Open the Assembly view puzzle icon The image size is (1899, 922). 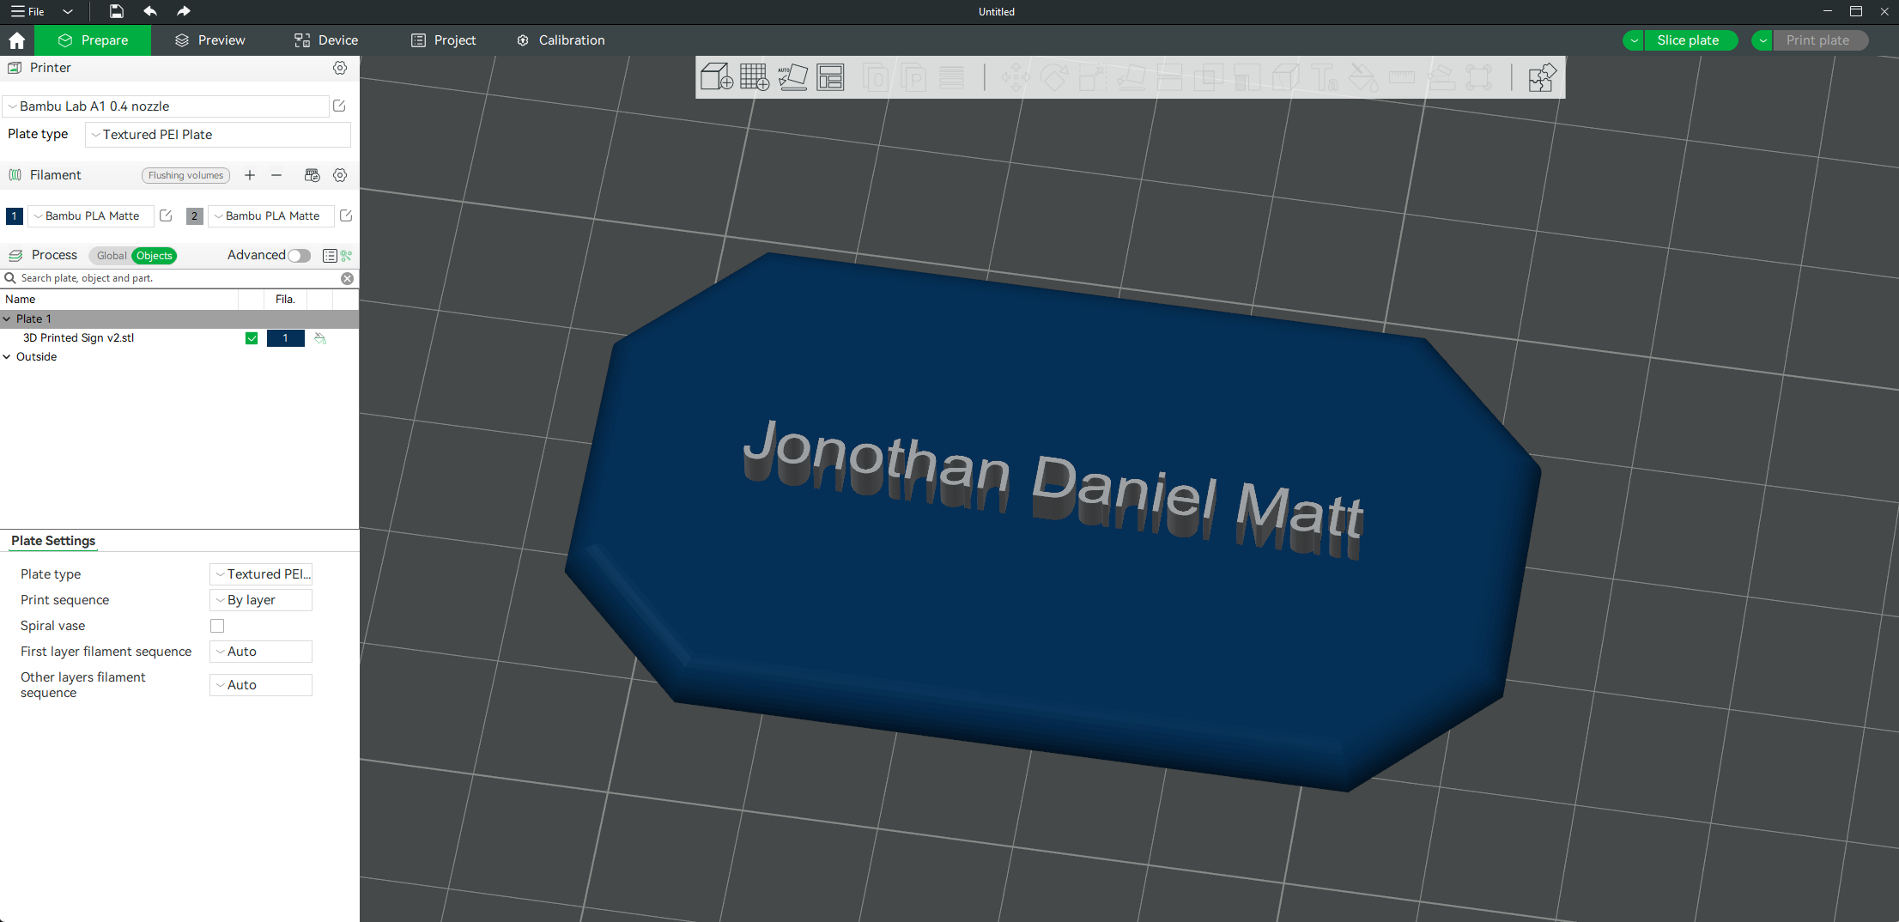tap(1542, 78)
